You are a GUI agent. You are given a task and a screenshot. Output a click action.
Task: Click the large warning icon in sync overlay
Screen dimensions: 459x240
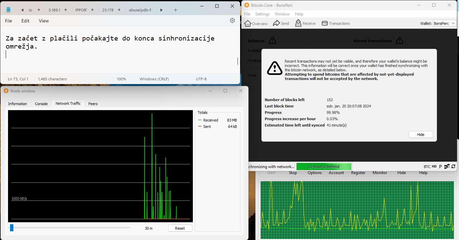pos(275,68)
